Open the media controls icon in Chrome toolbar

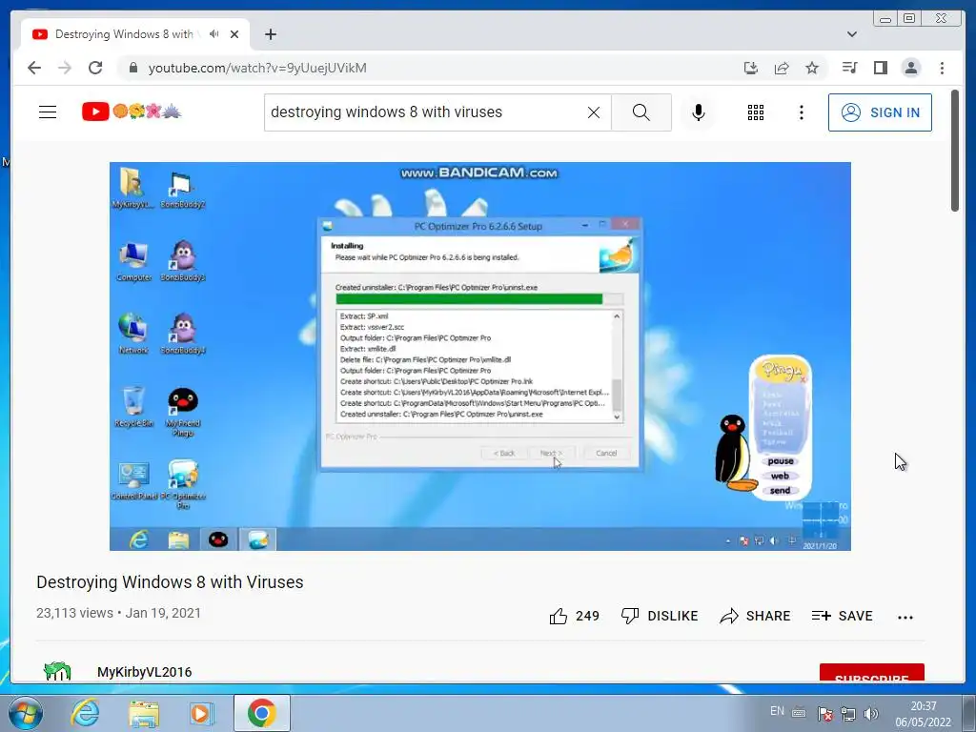click(849, 68)
